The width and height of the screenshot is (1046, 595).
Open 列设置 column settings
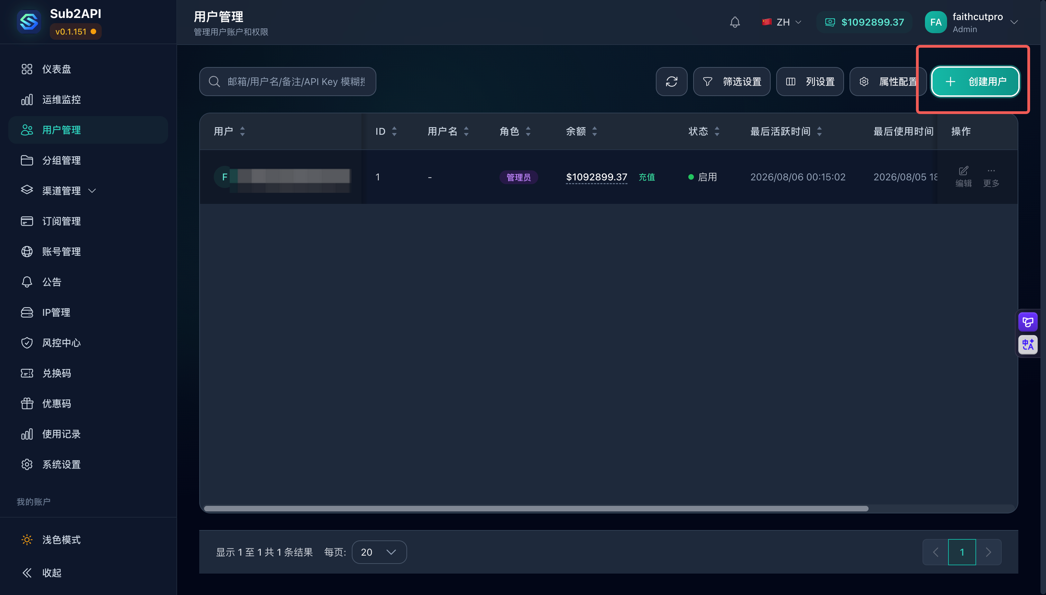tap(809, 82)
